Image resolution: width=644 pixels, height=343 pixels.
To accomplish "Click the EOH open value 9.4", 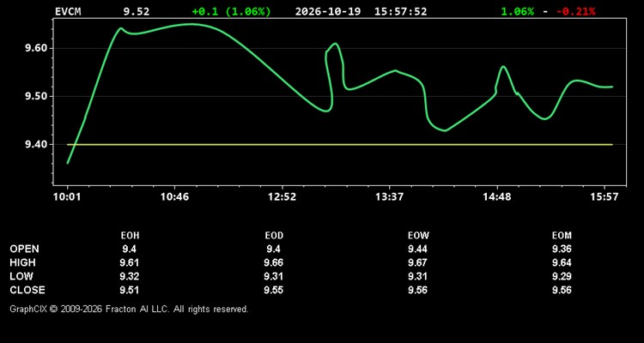I will point(129,249).
